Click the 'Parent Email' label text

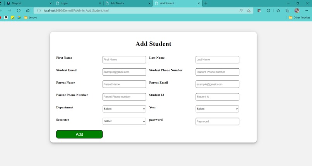click(159, 82)
